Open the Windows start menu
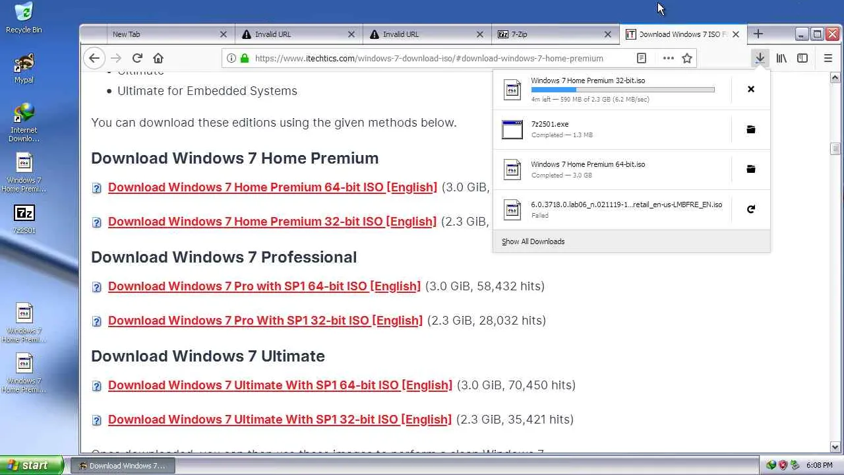Image resolution: width=844 pixels, height=475 pixels. click(x=32, y=465)
